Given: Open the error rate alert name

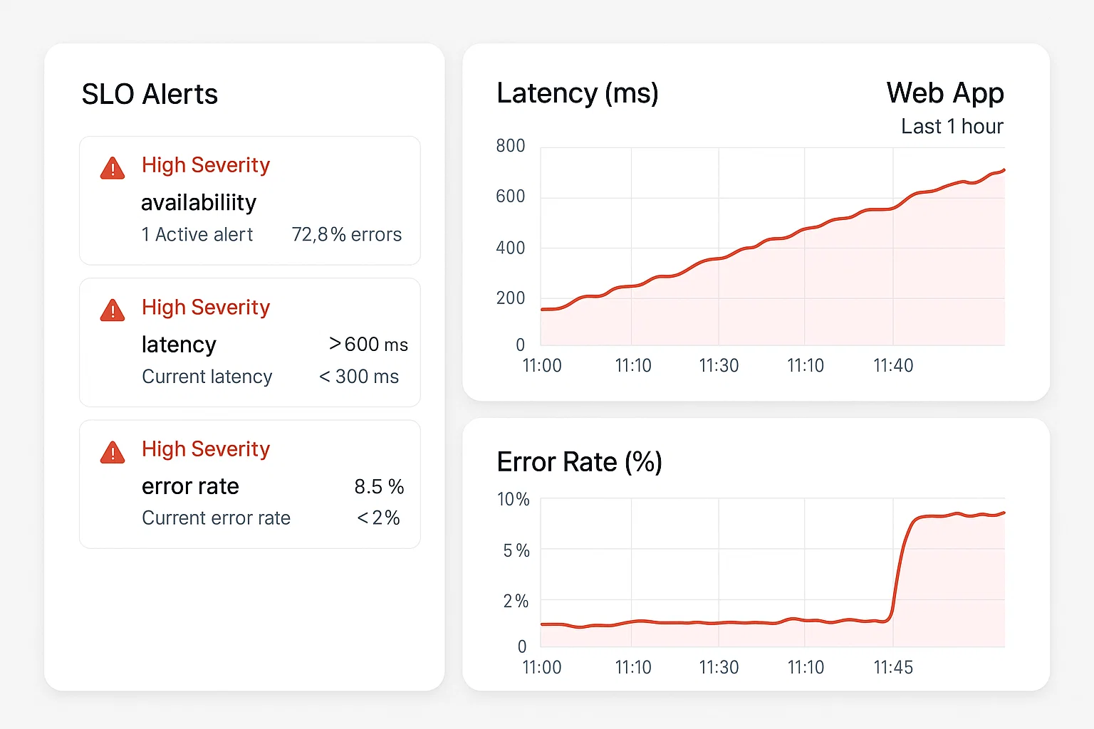Looking at the screenshot, I should (190, 486).
